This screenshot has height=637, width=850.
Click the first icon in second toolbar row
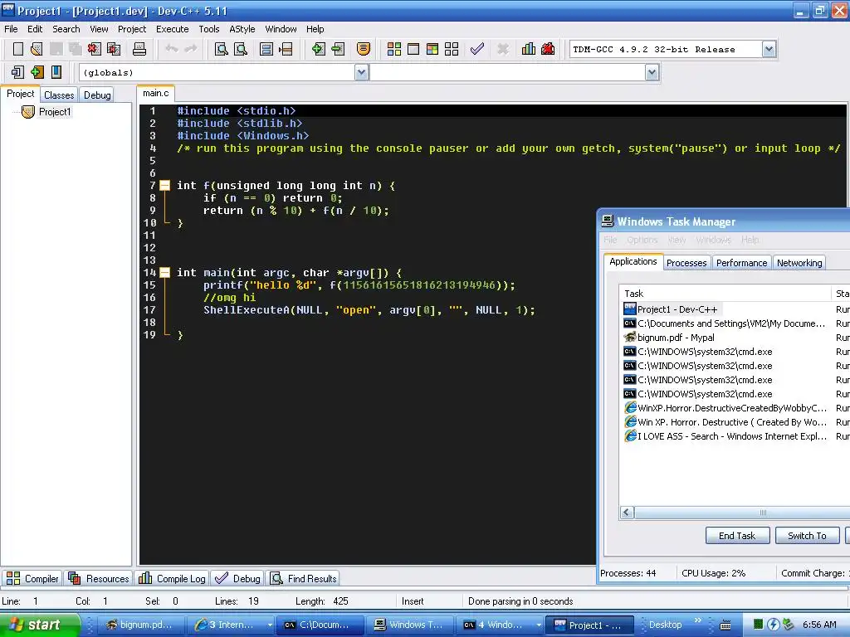pyautogui.click(x=17, y=72)
